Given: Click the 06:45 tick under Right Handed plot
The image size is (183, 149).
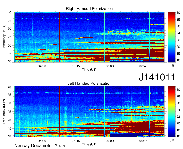Looking at the screenshot, I should click(x=143, y=66).
